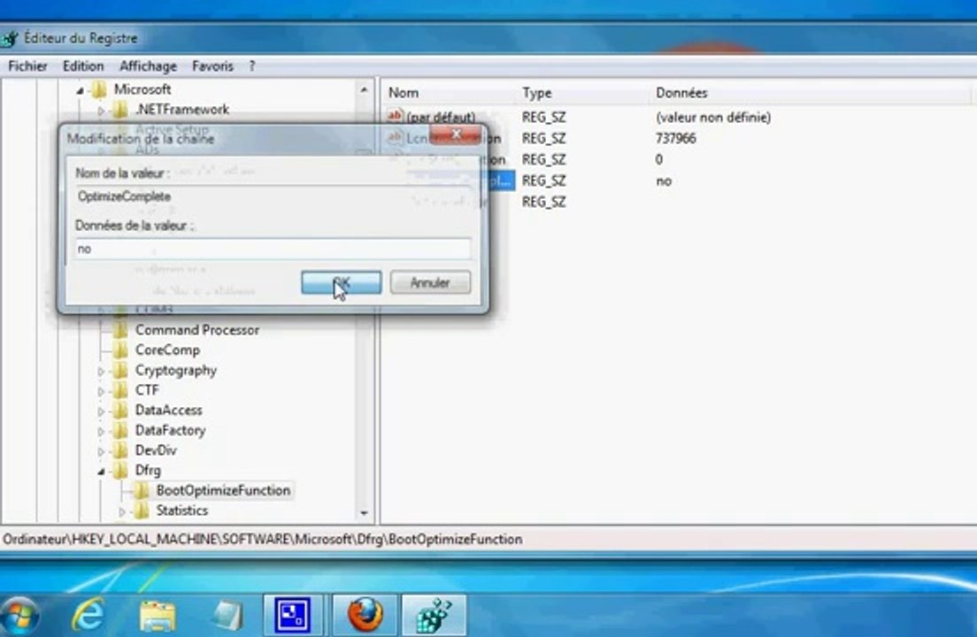Open the Affichage menu
This screenshot has height=637, width=977.
pos(148,66)
